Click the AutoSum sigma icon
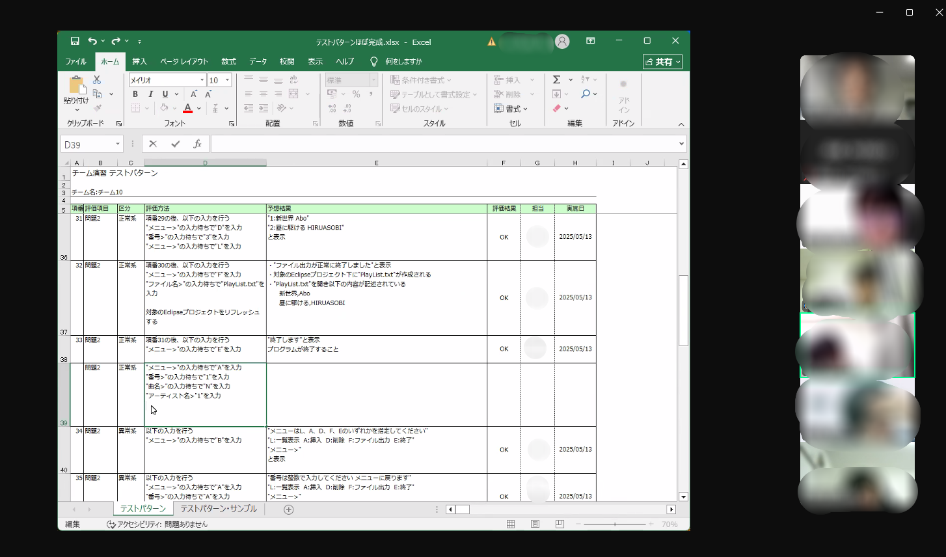Screen dimensions: 946x557 click(x=557, y=79)
